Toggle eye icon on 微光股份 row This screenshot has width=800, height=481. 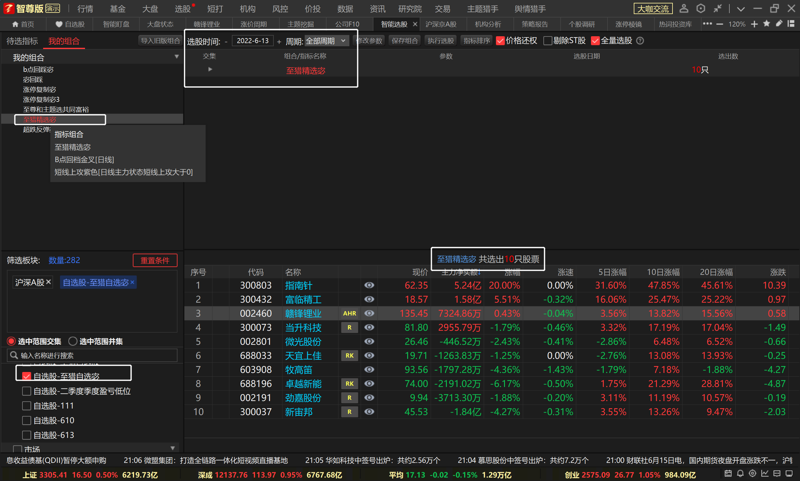pos(369,341)
